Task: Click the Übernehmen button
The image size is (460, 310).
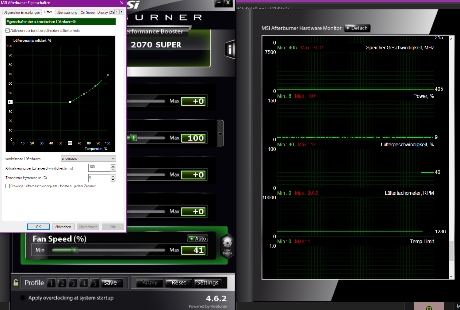Action: 88,227
